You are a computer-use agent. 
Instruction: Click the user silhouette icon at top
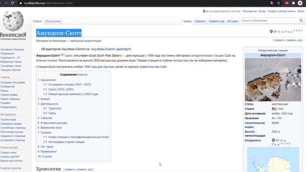point(204,11)
